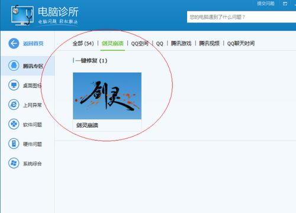
Task: Click the back arrow icon
Action: [14, 43]
